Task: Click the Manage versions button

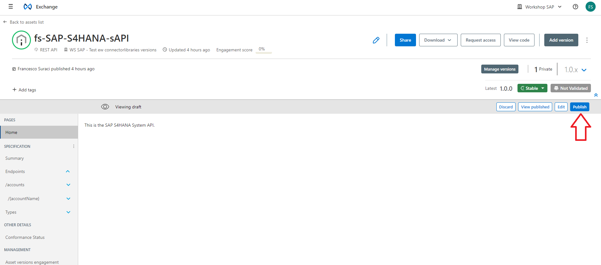Action: click(500, 69)
